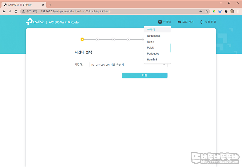Click the tp-link logo
This screenshot has height=167, width=242.
pos(35,22)
